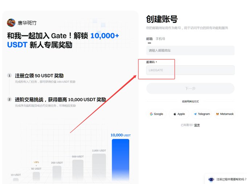Click the 10 USDT bar label
The image size is (247, 184).
[x=16, y=175]
